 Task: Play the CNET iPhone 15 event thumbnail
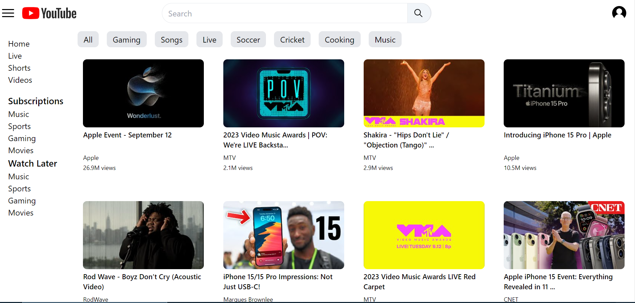pos(564,235)
